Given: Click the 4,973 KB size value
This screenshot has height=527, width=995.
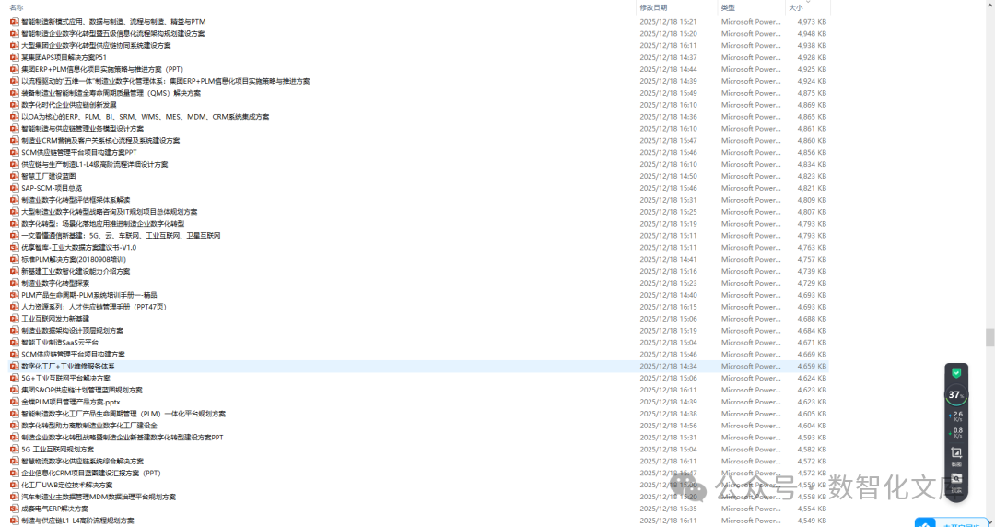Looking at the screenshot, I should coord(812,21).
